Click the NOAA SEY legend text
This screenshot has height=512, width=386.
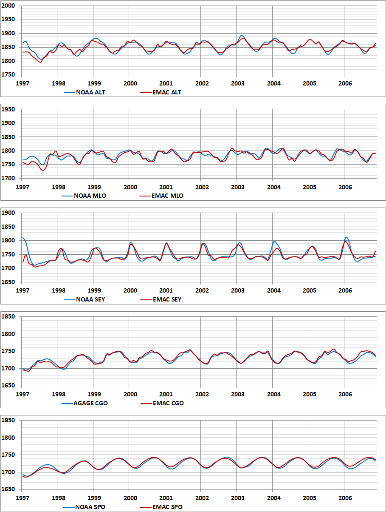tap(90, 299)
